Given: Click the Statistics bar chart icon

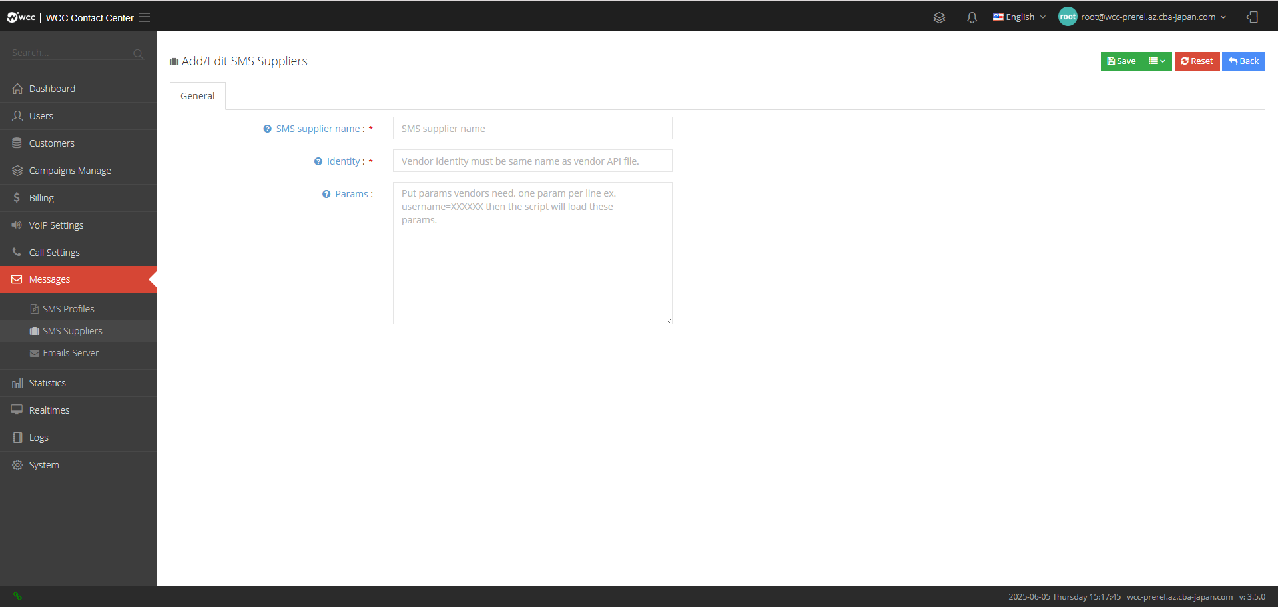Looking at the screenshot, I should click(17, 383).
